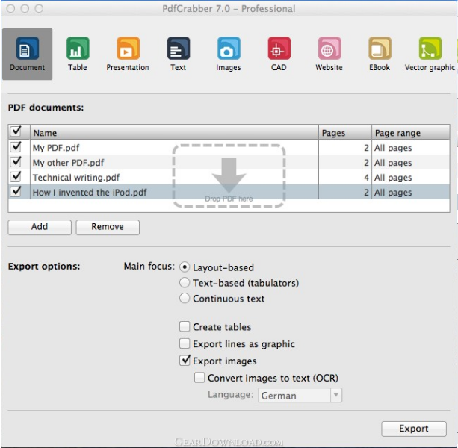
Task: Click the Remove button
Action: tap(108, 227)
